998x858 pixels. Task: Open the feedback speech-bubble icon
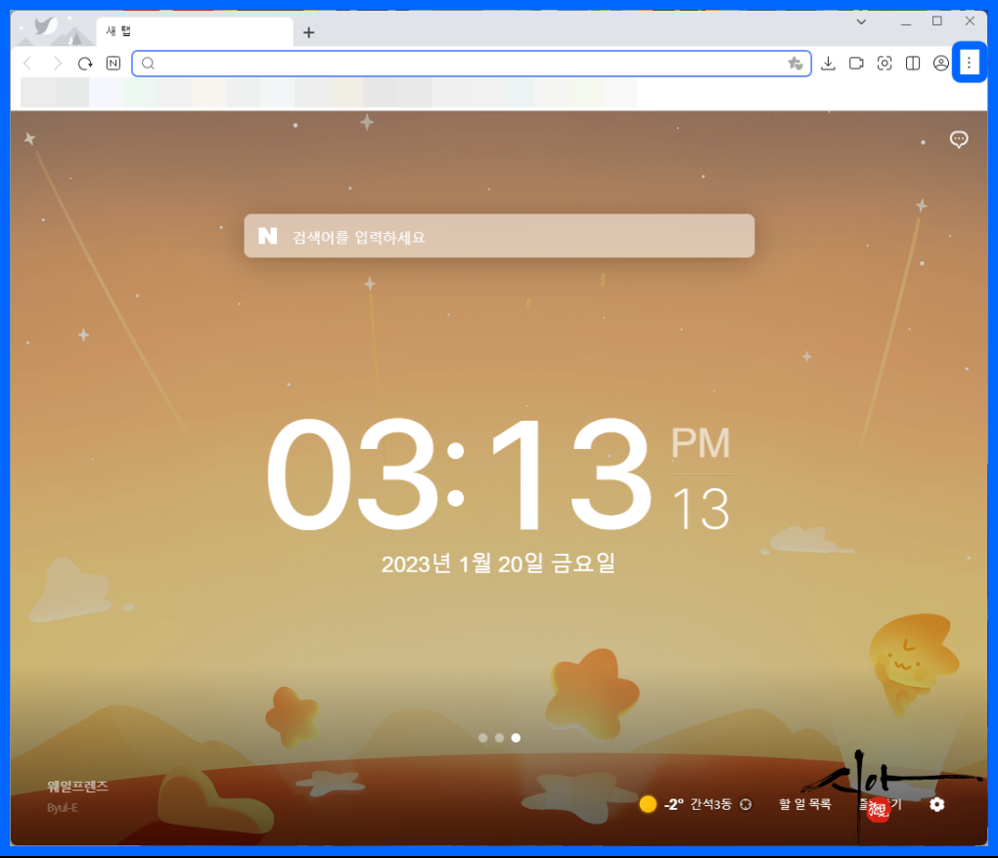point(959,139)
